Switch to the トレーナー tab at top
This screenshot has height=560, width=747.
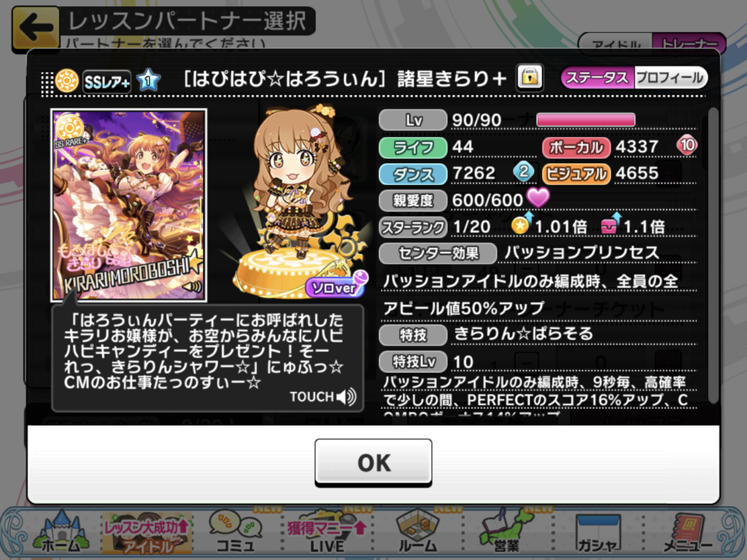pyautogui.click(x=689, y=44)
